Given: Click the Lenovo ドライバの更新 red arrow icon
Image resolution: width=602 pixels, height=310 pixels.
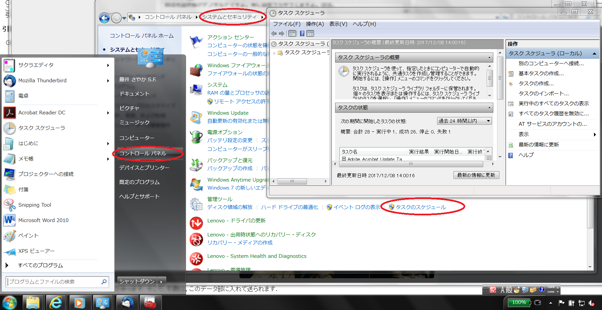Looking at the screenshot, I should [196, 223].
